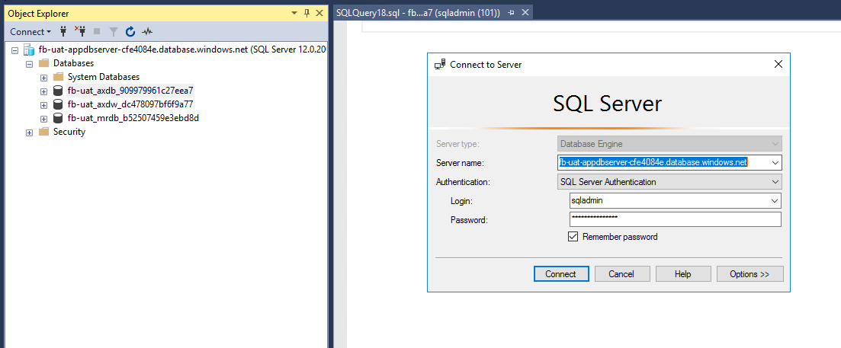Click the Filter funnel icon
The width and height of the screenshot is (841, 348).
pos(114,31)
